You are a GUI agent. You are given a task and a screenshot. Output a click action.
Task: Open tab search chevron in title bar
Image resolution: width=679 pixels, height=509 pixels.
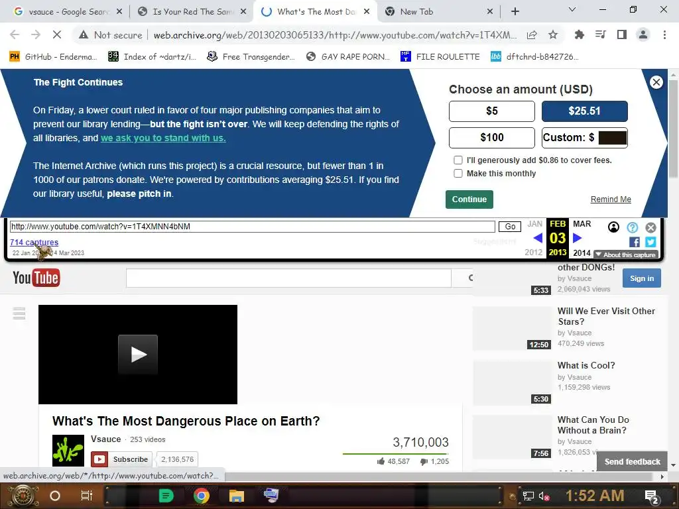click(x=572, y=9)
